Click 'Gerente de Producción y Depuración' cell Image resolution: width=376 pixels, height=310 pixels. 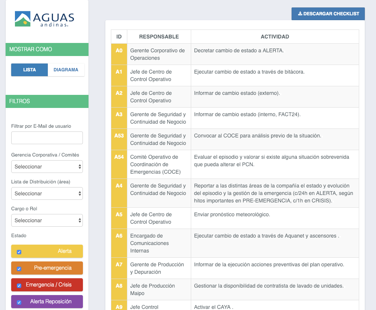click(159, 268)
